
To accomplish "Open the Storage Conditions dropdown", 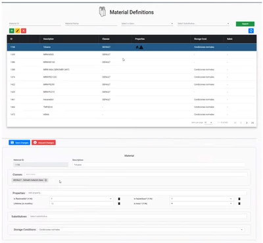I will coord(141,230).
